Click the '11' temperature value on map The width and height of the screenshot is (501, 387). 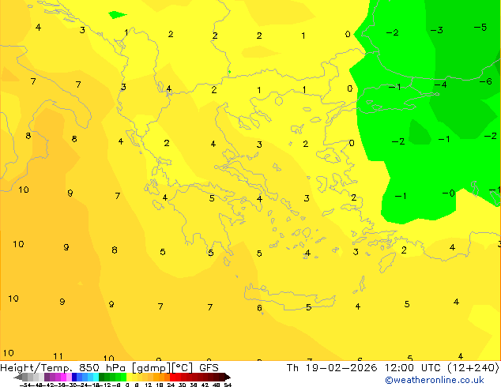click(x=58, y=356)
